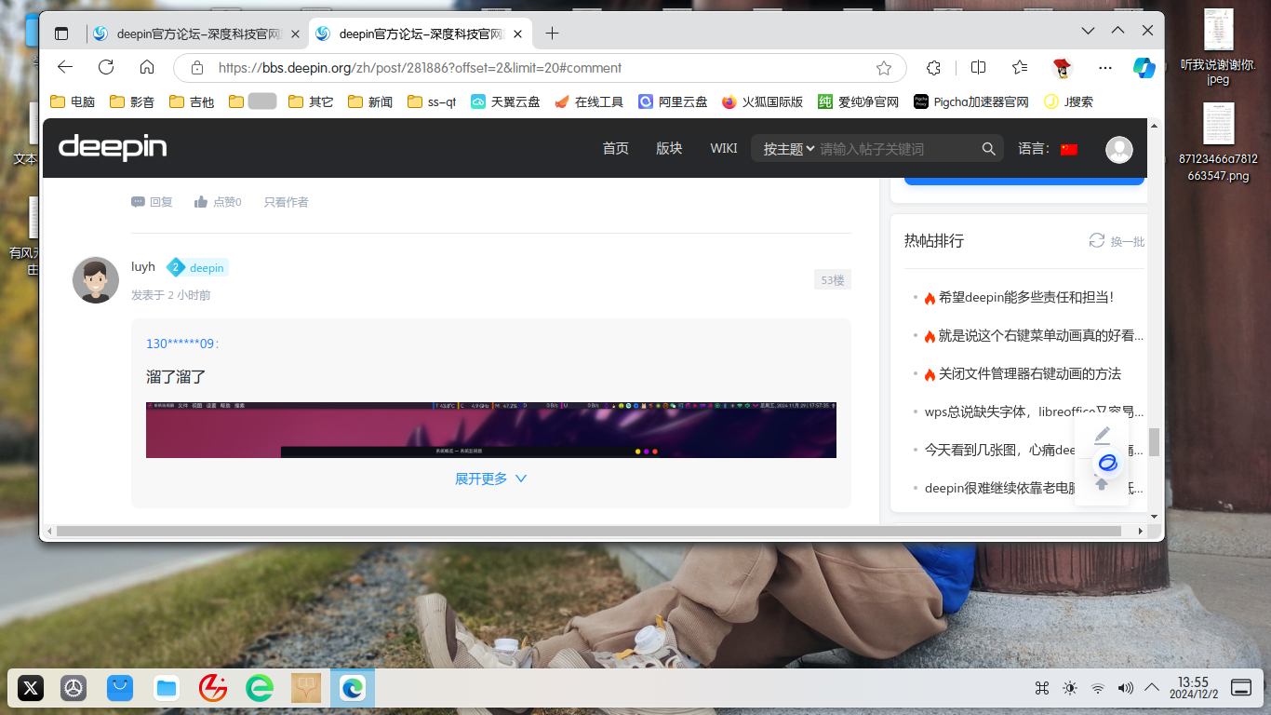1271x715 pixels.
Task: Click the back-to-top arrow icon
Action: 1102,484
